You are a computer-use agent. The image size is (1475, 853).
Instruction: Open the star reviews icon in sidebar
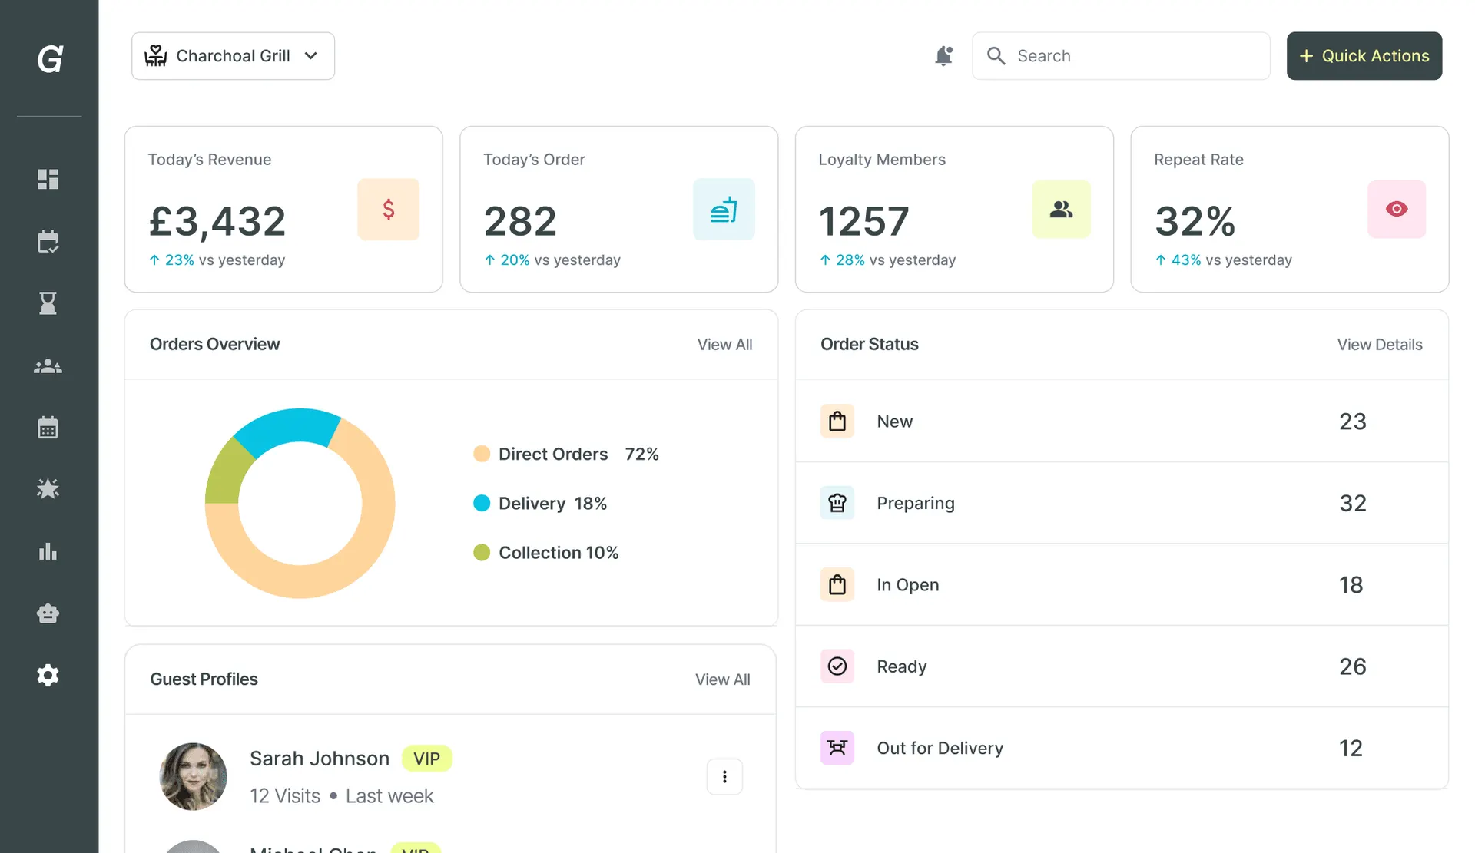pyautogui.click(x=48, y=488)
